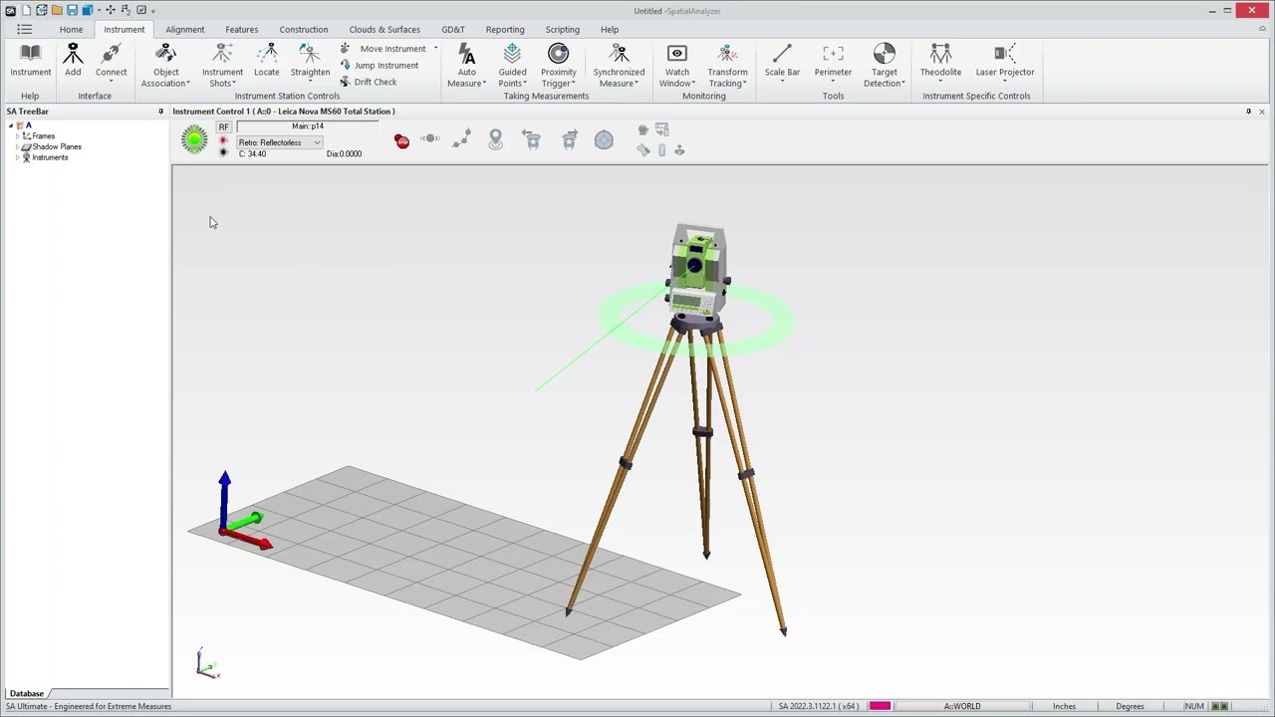Open the Construction ribbon tab
The image size is (1275, 717).
coord(303,29)
